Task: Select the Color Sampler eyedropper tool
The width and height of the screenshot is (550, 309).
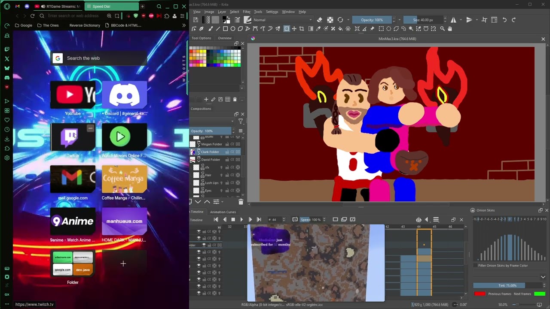Action: pos(318,29)
